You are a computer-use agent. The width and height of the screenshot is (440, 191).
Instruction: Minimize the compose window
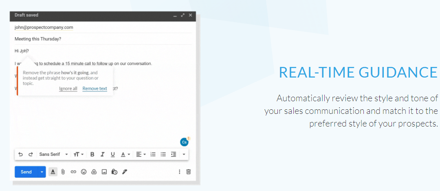point(175,16)
